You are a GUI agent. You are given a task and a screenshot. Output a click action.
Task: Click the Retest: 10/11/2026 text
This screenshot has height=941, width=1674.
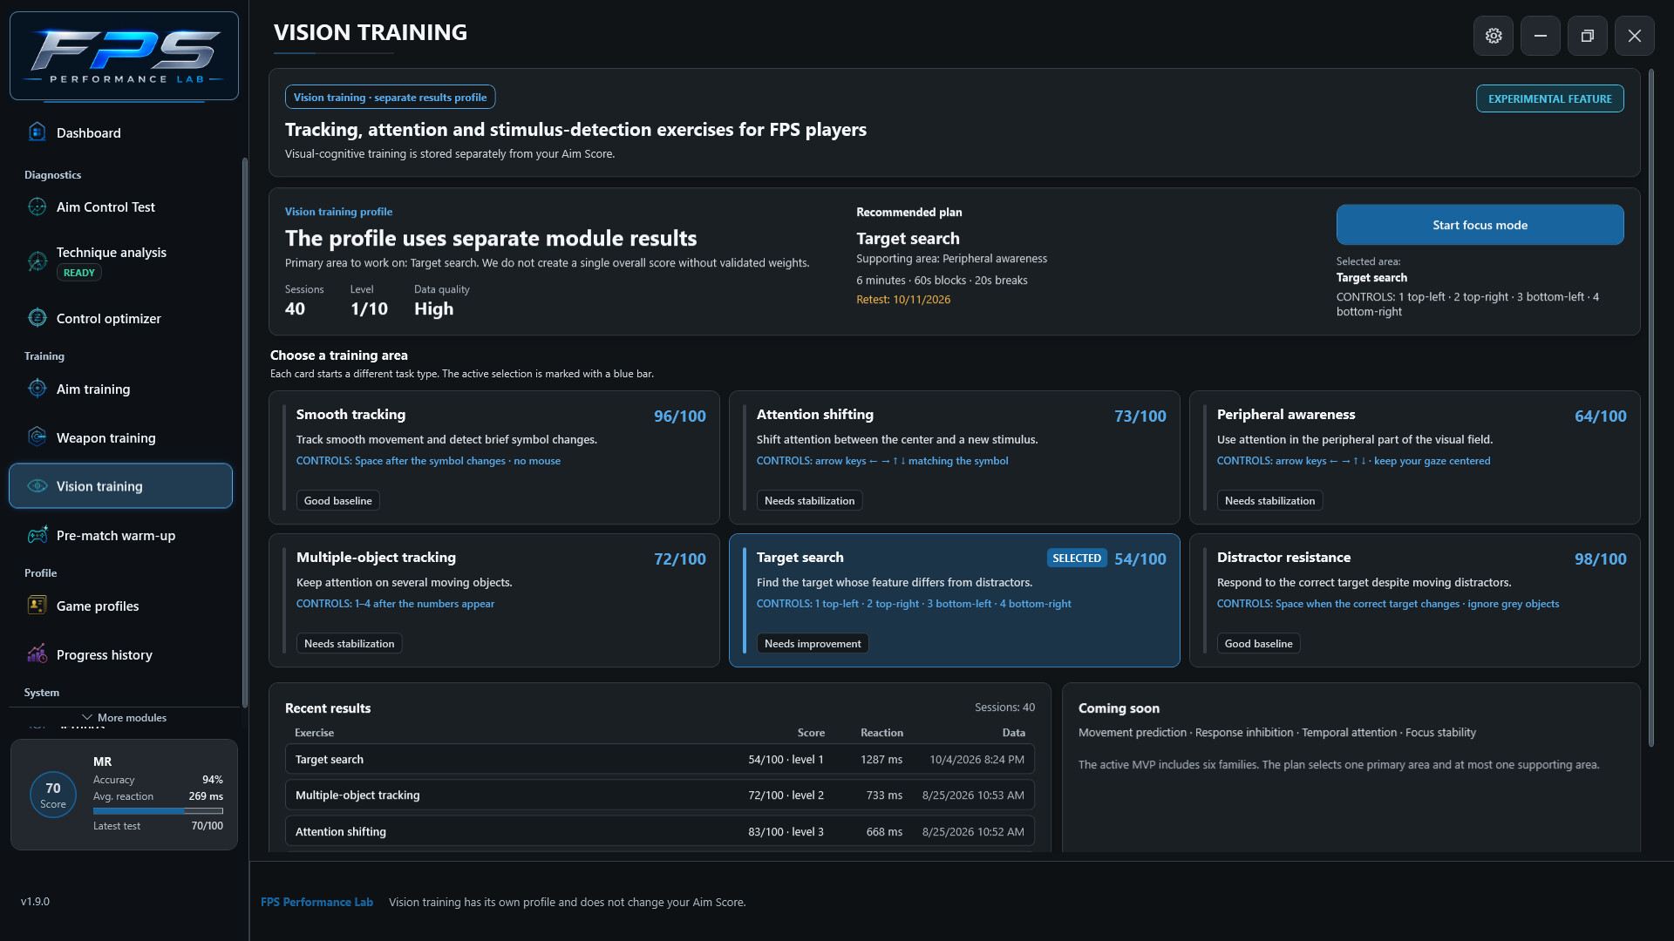click(x=903, y=299)
